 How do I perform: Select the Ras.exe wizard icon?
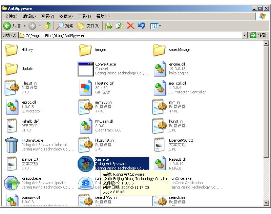[86, 164]
